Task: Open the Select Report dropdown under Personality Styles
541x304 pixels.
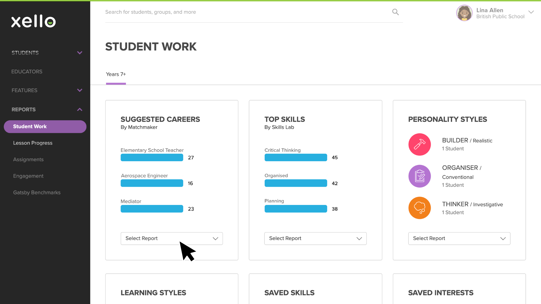Action: click(459, 238)
